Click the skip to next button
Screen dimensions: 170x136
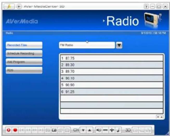coord(41,130)
